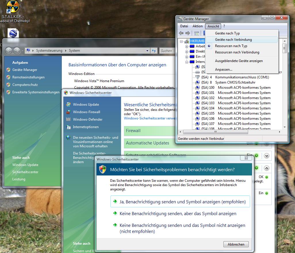The image size is (295, 253).
Task: Choose Geräte nach Verbindung menu entry
Action: point(242,40)
